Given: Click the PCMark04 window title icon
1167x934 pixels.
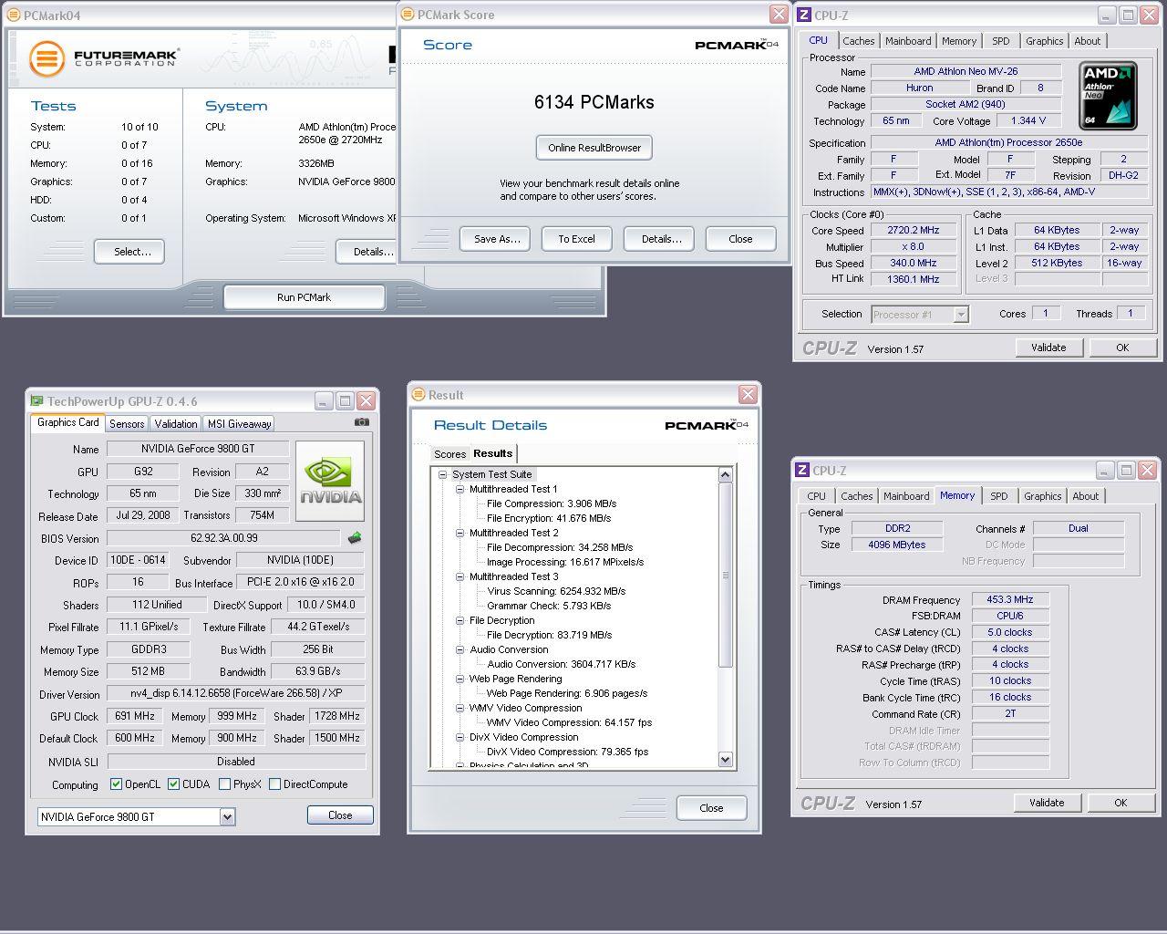Looking at the screenshot, I should (x=14, y=15).
